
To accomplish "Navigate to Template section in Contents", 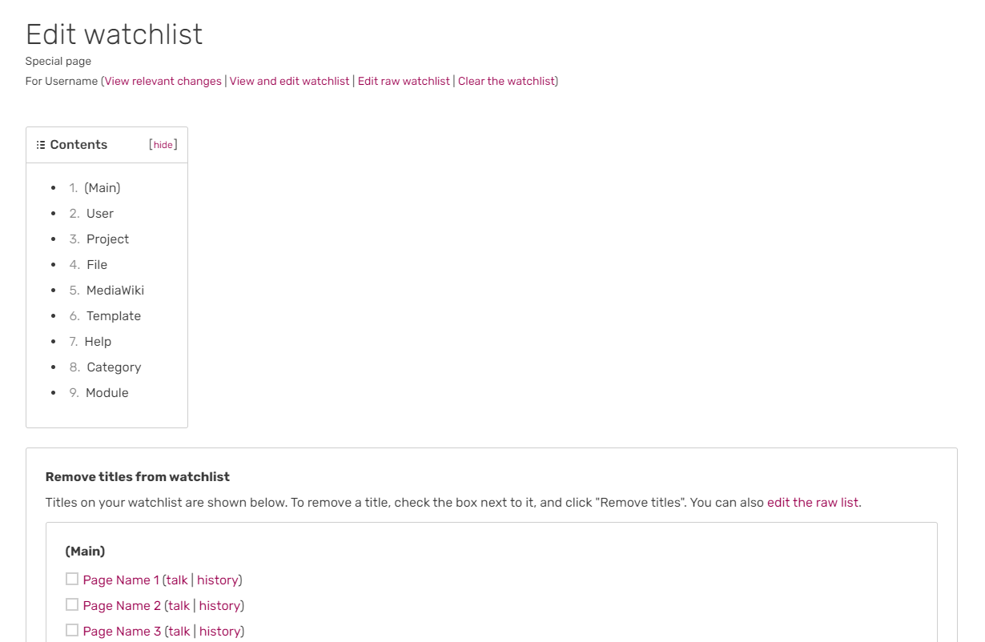I will (x=114, y=316).
